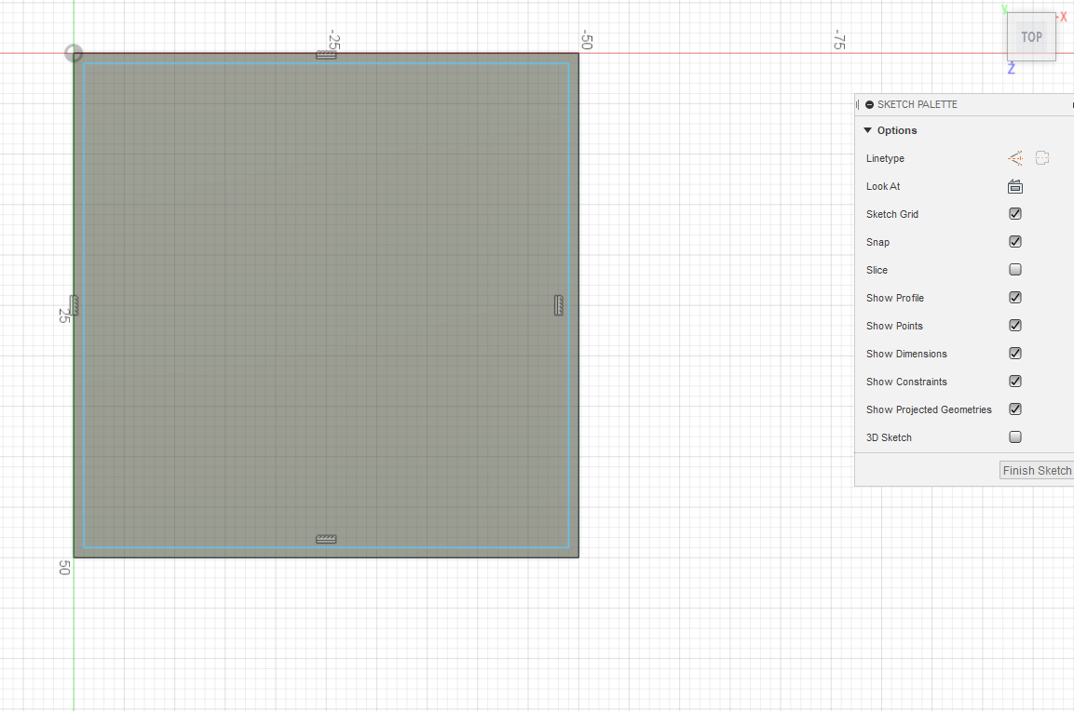Screen dimensions: 1074x711
Task: Uncheck Show Profile
Action: [x=1015, y=298]
